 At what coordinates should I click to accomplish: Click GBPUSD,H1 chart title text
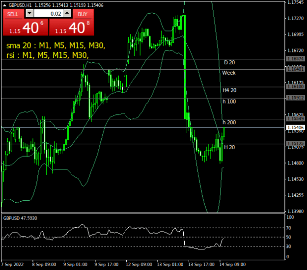pyautogui.click(x=20, y=5)
